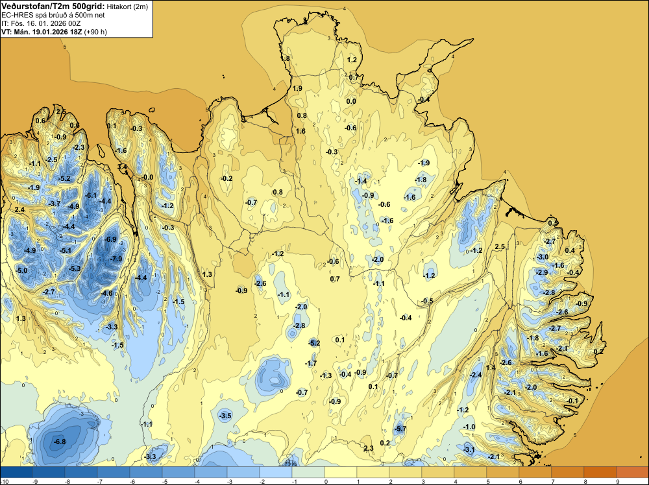Click the temperature value 2.3
Viewport: 649px width, 485px height.
pyautogui.click(x=369, y=448)
